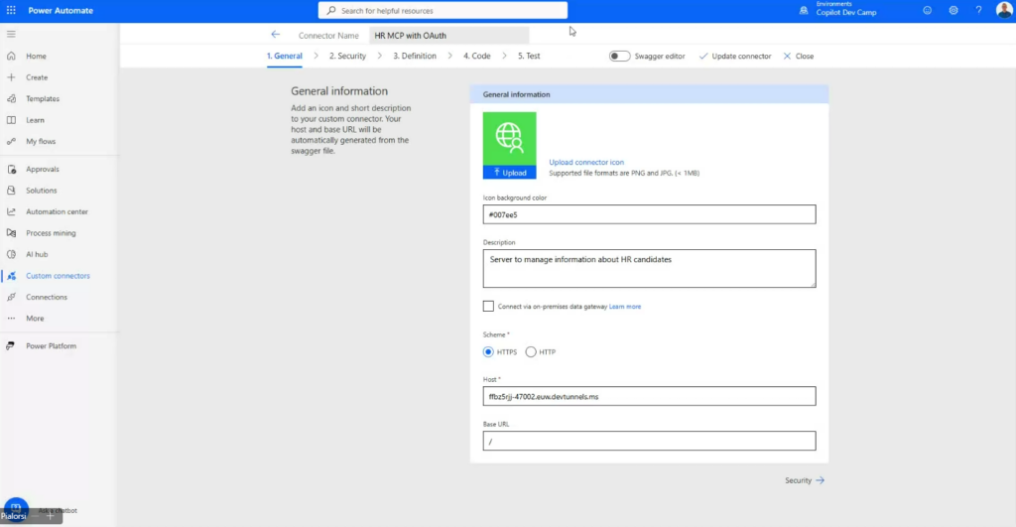Open AI hub in the sidebar
Image resolution: width=1016 pixels, height=527 pixels.
point(37,254)
